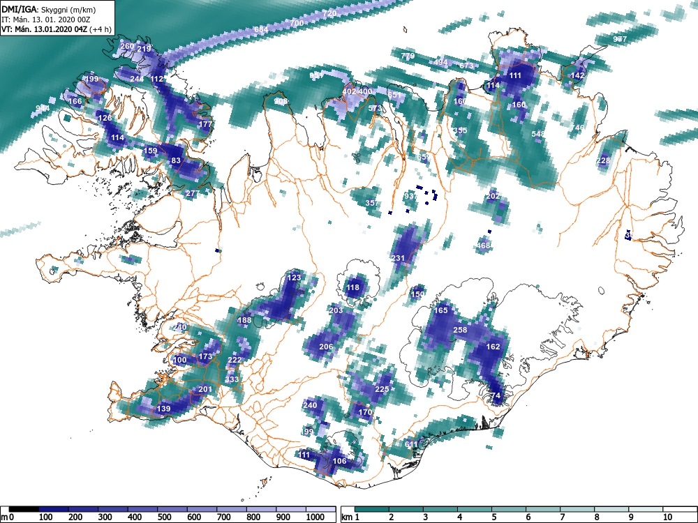Click the map value '126'
The width and height of the screenshot is (698, 523).
point(105,118)
